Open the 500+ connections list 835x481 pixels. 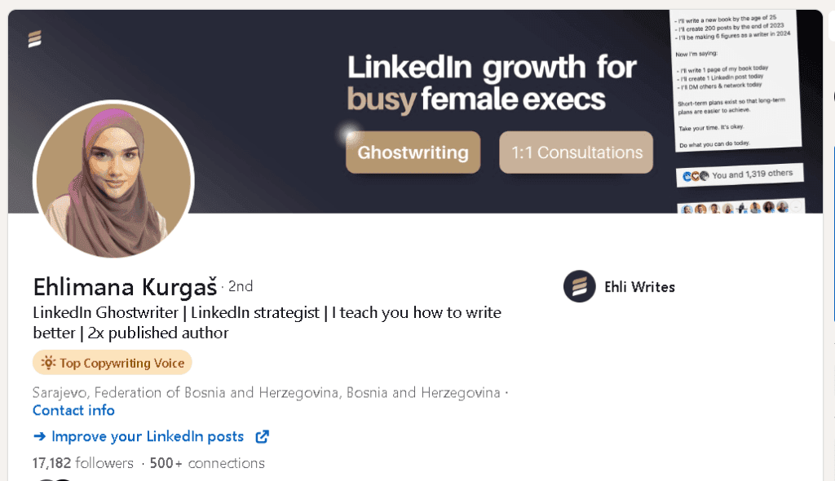tap(207, 463)
